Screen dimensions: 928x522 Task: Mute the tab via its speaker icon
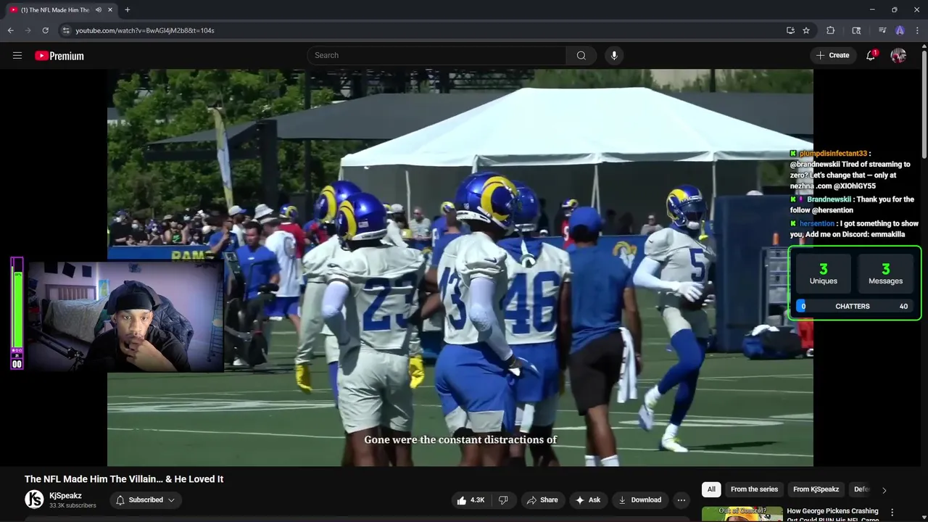[99, 10]
